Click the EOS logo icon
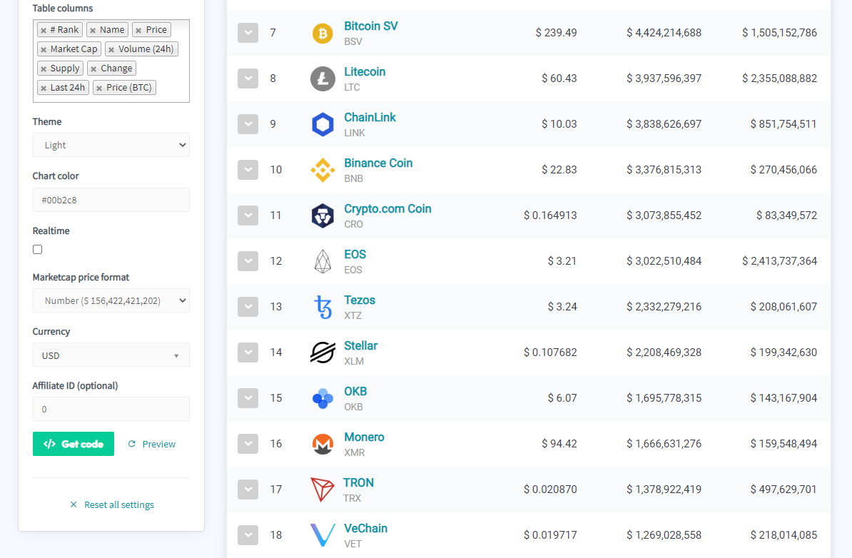The height and width of the screenshot is (558, 852). coord(323,261)
